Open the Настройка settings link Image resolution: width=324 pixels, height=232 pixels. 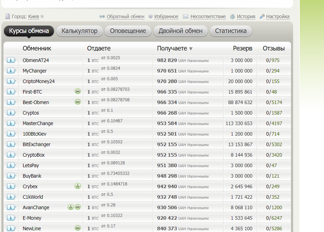pyautogui.click(x=278, y=16)
